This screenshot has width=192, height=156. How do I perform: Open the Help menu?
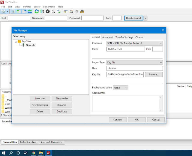61,7
